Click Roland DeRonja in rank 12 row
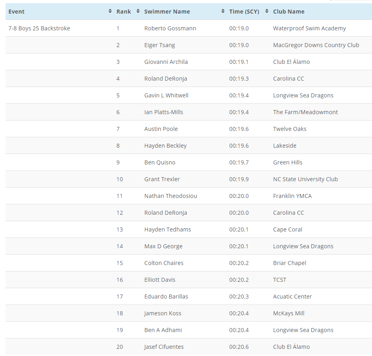Viewport: 372px width, 356px height. pos(165,213)
